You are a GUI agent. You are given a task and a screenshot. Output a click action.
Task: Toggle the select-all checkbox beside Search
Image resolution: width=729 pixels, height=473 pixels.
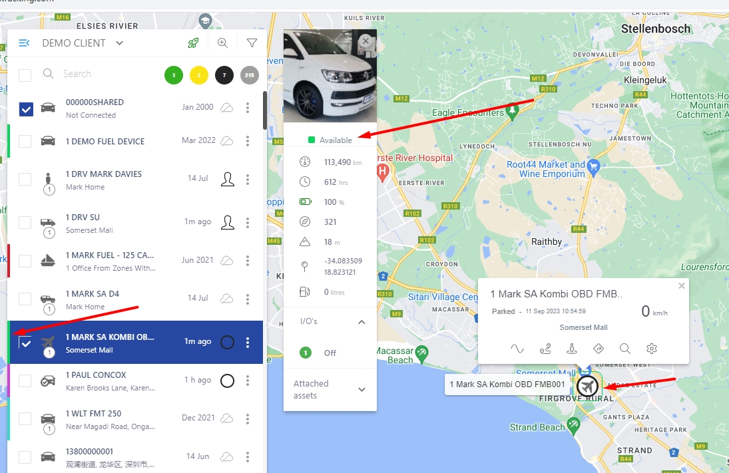(25, 75)
